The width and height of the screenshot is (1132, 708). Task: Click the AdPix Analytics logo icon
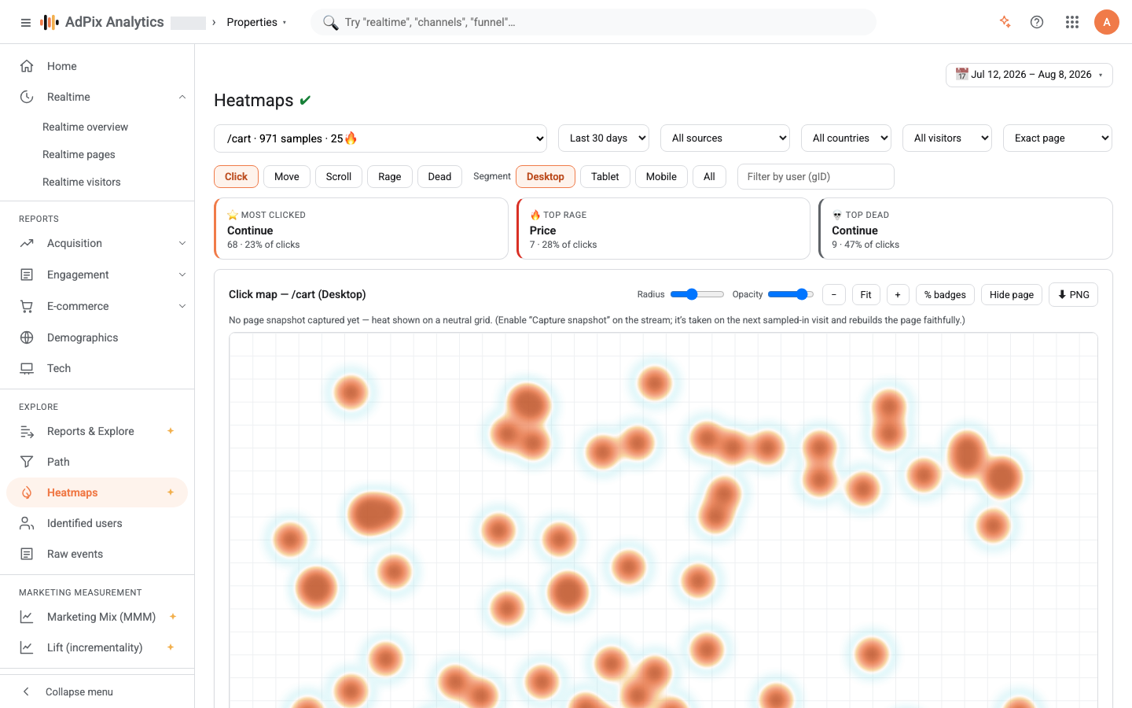pyautogui.click(x=50, y=22)
